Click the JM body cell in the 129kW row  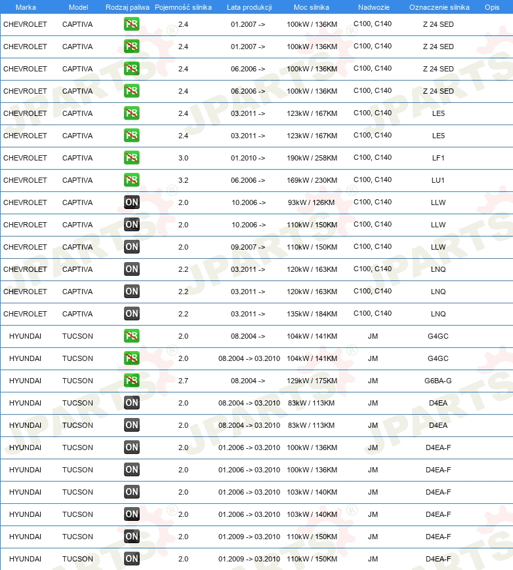tap(373, 381)
